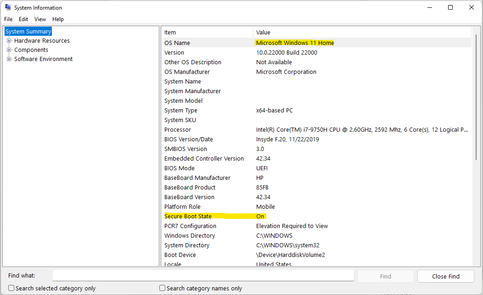Click the 85FB value
Image resolution: width=483 pixels, height=295 pixels.
pos(262,188)
